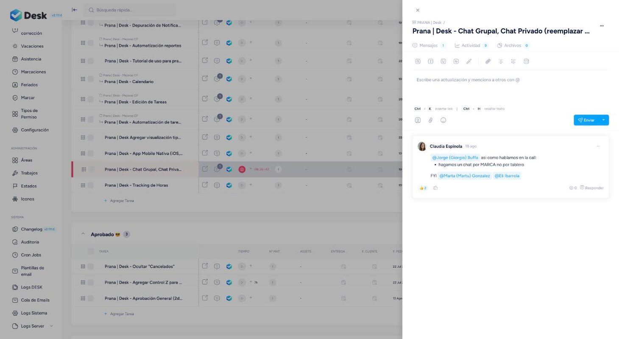Open comments for the Calendario task
The height and width of the screenshot is (339, 619).
(217, 79)
